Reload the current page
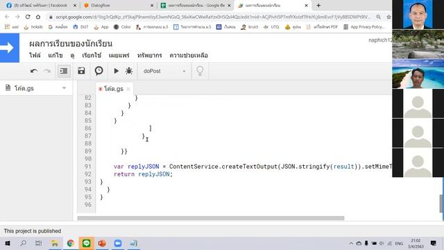The image size is (444, 250). click(28, 17)
